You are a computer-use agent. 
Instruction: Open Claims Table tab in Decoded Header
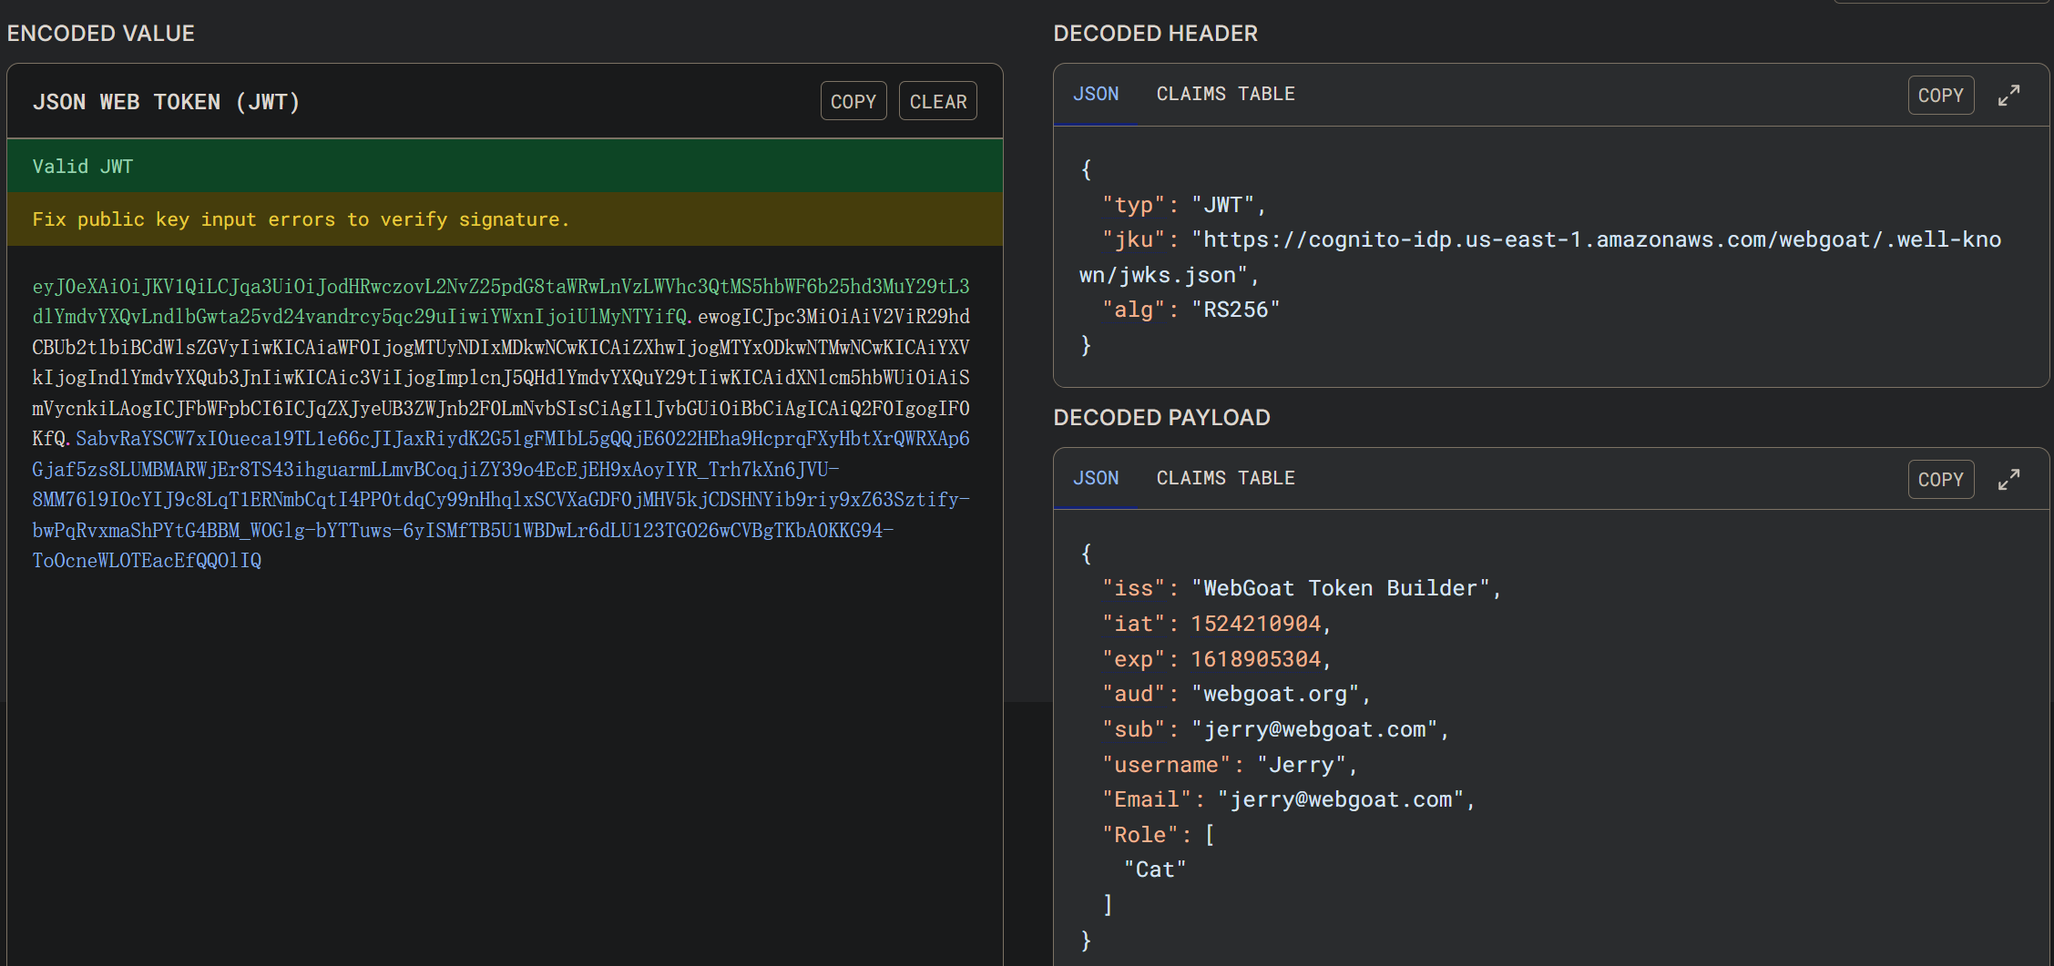click(1225, 94)
